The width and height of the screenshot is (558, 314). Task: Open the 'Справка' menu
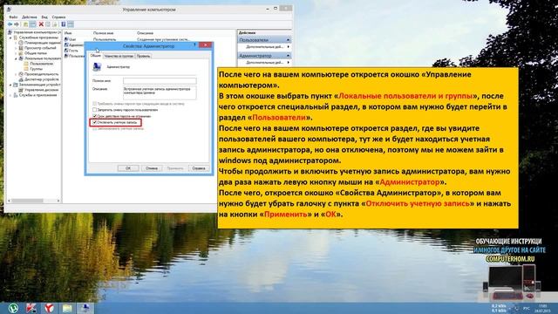(58, 17)
